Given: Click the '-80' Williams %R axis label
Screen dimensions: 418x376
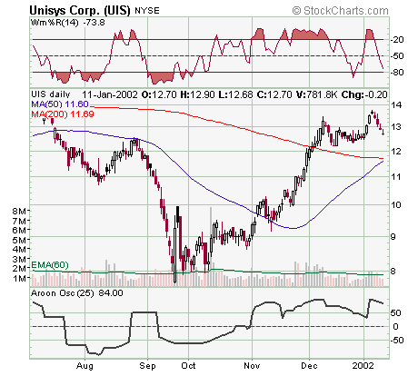Looking at the screenshot, I should [397, 73].
